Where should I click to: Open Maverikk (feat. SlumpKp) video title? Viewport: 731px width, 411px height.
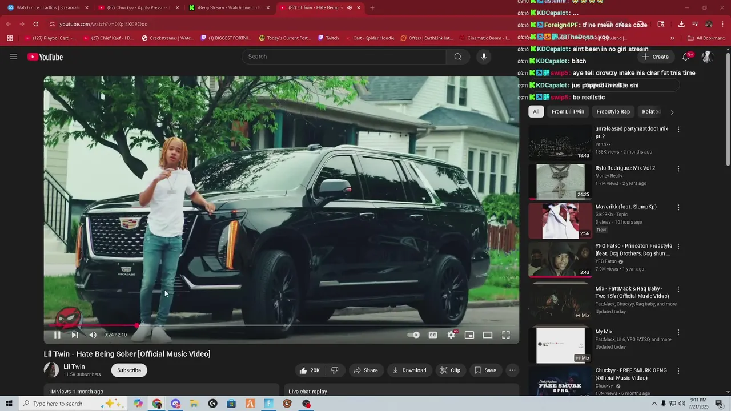coord(626,207)
